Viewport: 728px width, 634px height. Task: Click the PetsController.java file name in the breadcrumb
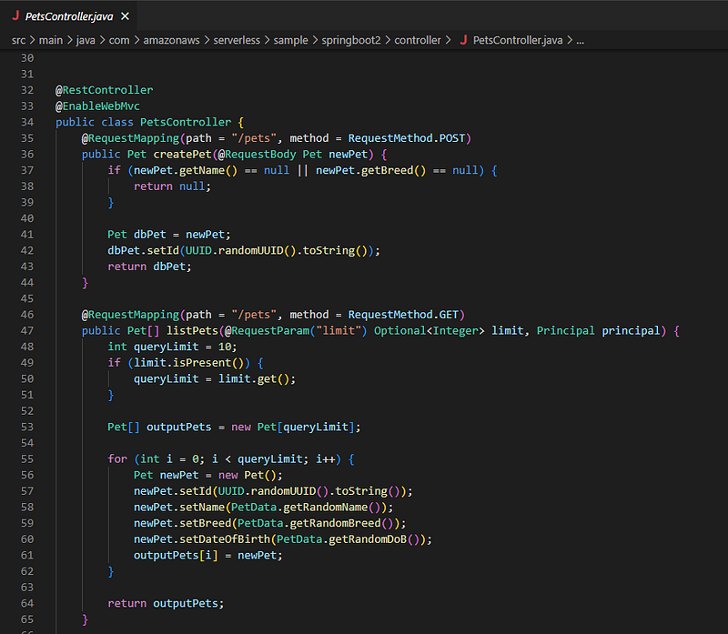[x=518, y=40]
